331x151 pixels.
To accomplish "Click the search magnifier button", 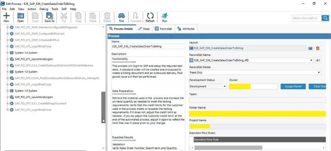I will [x=325, y=18].
